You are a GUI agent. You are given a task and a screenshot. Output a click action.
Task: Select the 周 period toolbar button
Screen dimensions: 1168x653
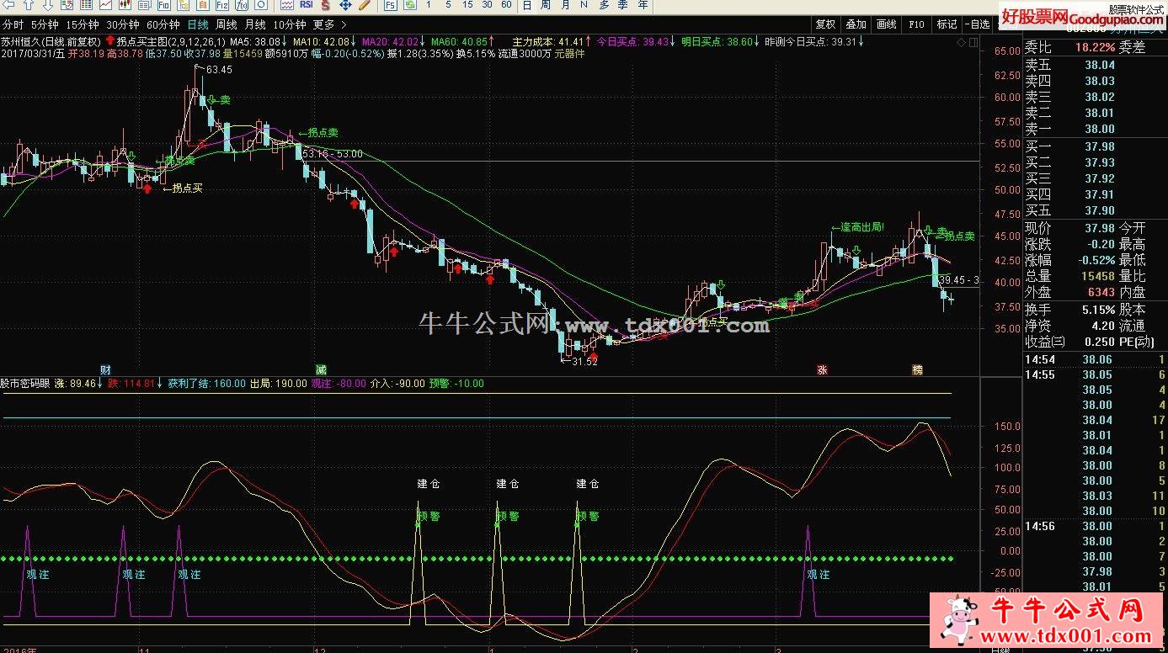click(546, 5)
